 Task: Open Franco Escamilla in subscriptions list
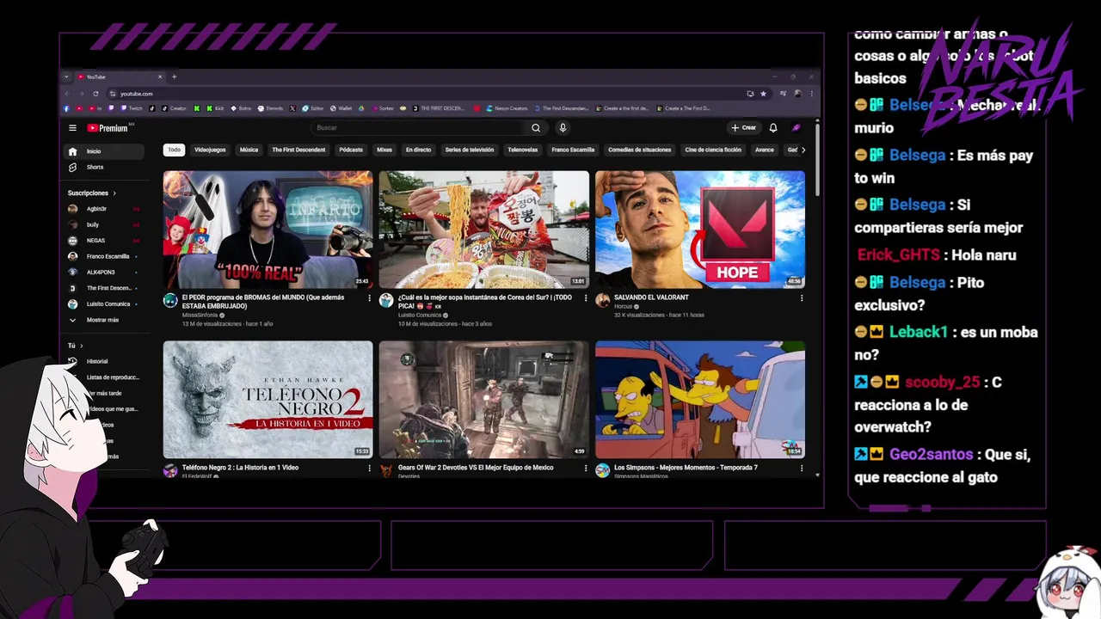(x=104, y=256)
